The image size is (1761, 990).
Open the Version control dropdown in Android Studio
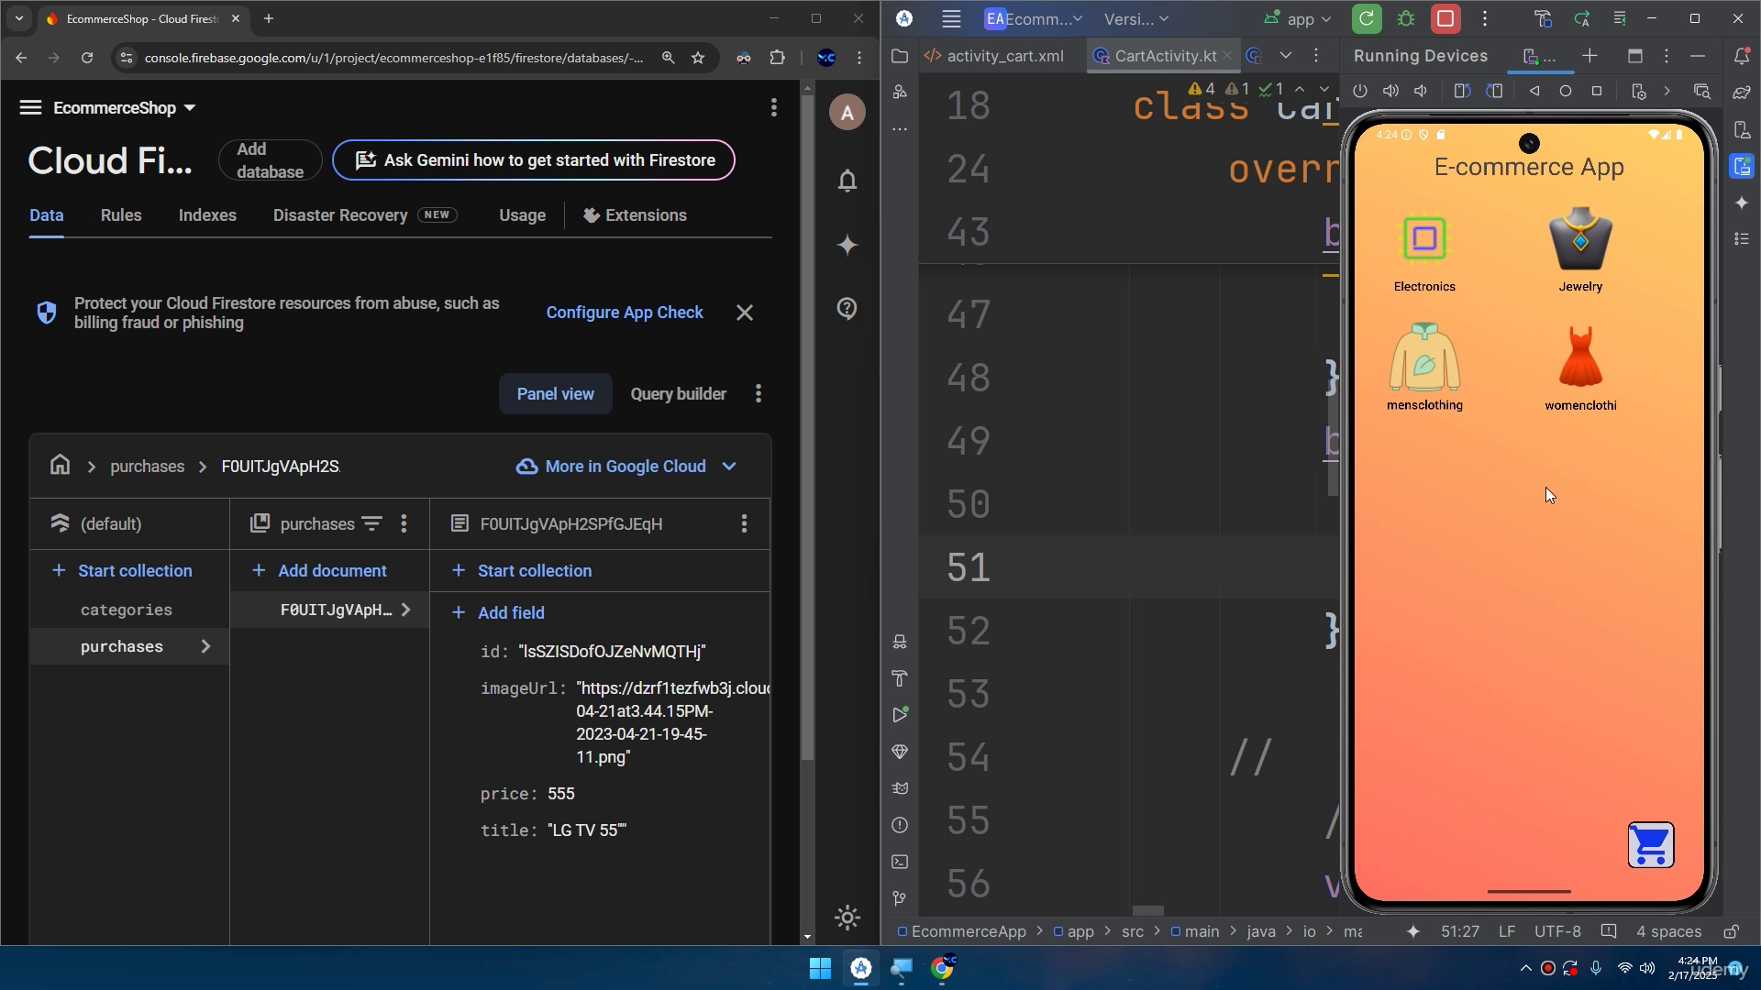coord(1136,18)
